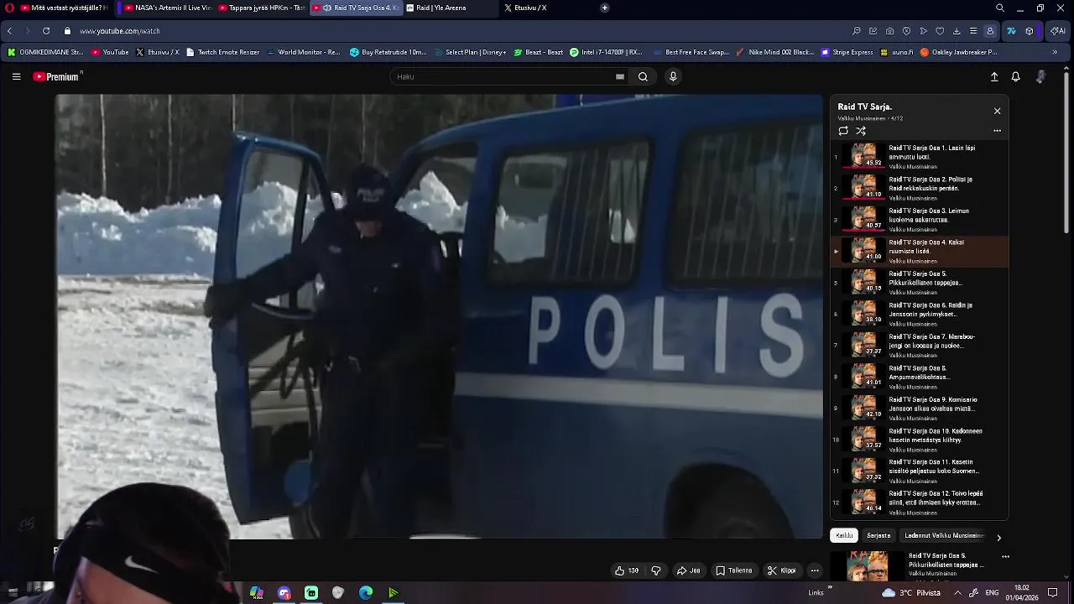The width and height of the screenshot is (1074, 604).
Task: Play Raid TV Sarja Osa 12 Toivo lepää
Action: click(919, 502)
